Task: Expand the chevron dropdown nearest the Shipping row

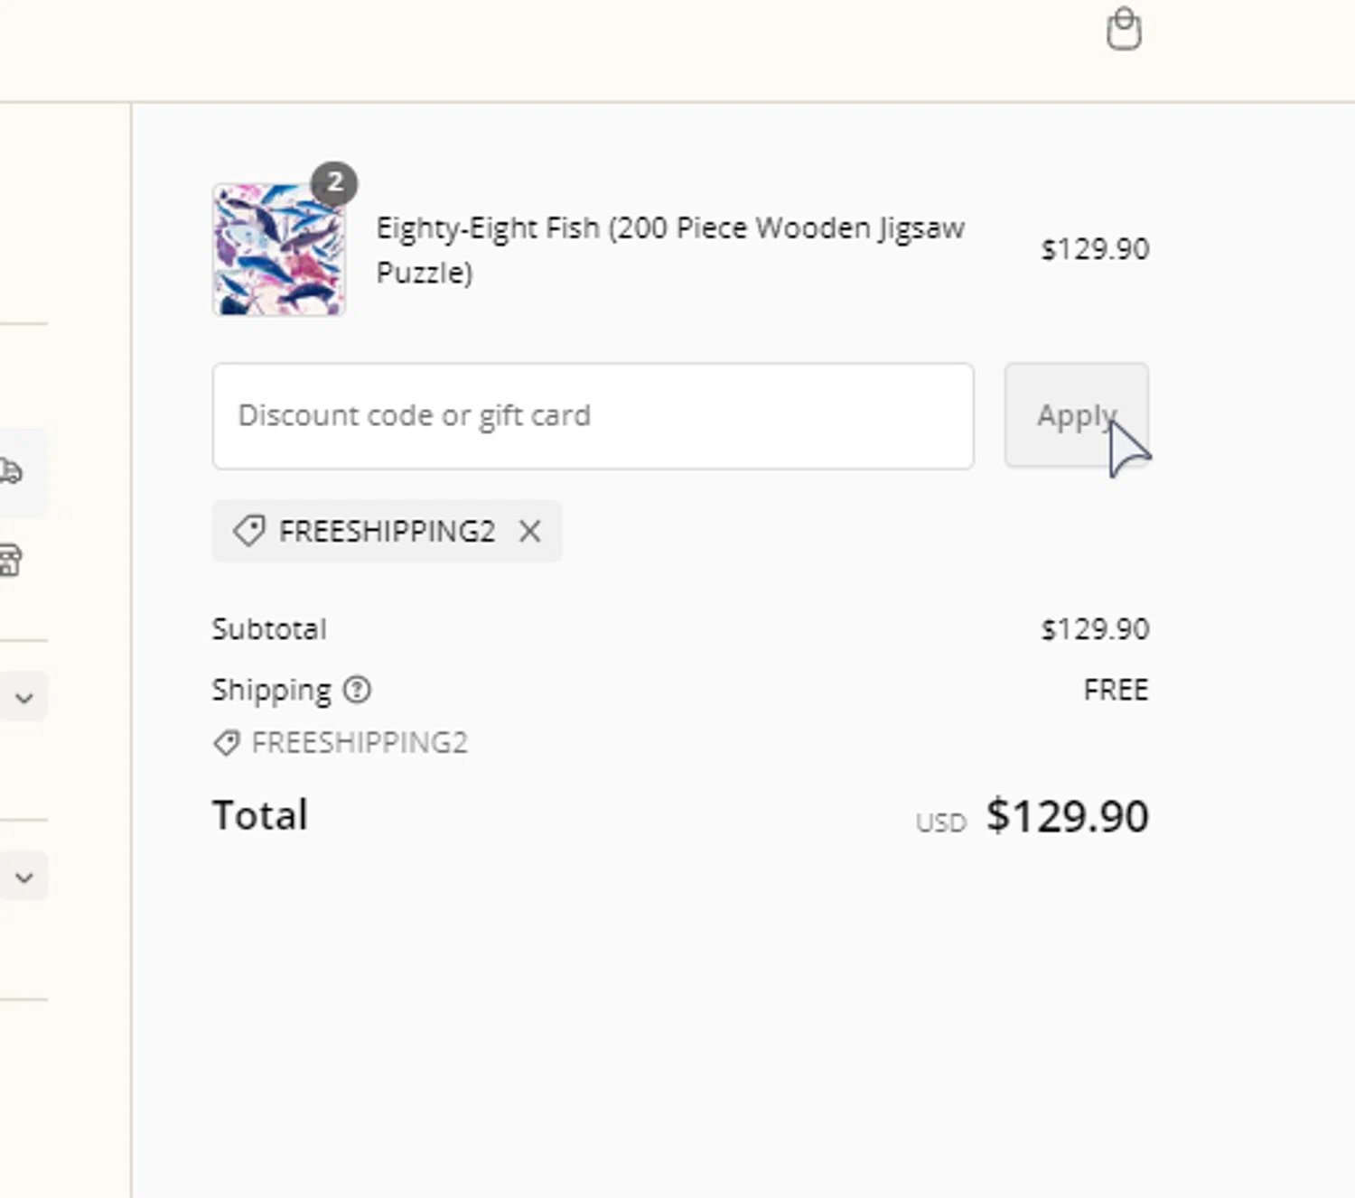Action: coord(24,698)
